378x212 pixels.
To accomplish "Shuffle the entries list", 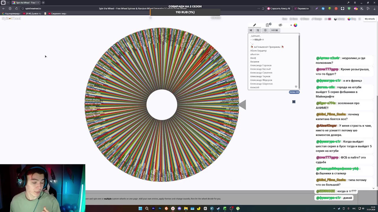I will (251, 30).
